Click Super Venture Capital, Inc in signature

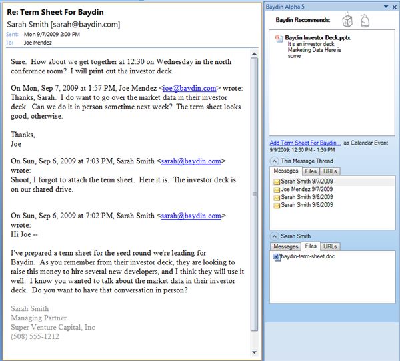click(x=53, y=327)
